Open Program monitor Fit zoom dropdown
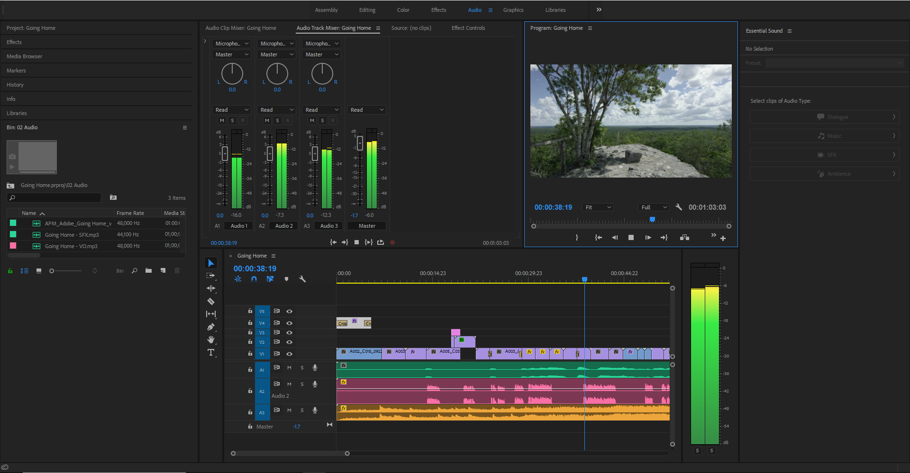This screenshot has height=473, width=910. coord(598,207)
